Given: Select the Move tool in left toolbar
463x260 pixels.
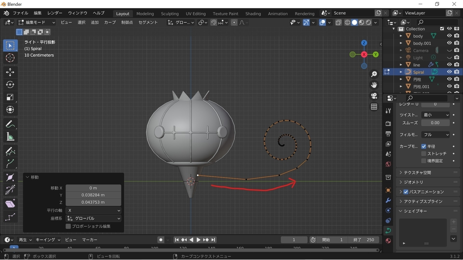Looking at the screenshot, I should coord(10,72).
